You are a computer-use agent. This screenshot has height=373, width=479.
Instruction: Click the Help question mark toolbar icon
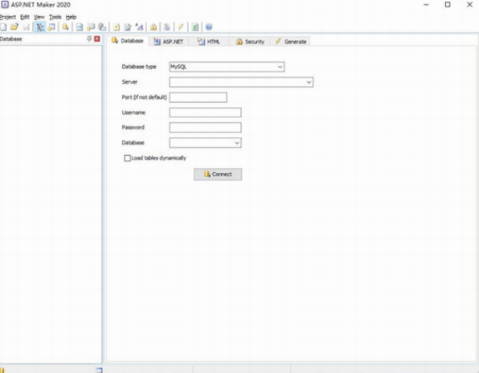coord(209,27)
